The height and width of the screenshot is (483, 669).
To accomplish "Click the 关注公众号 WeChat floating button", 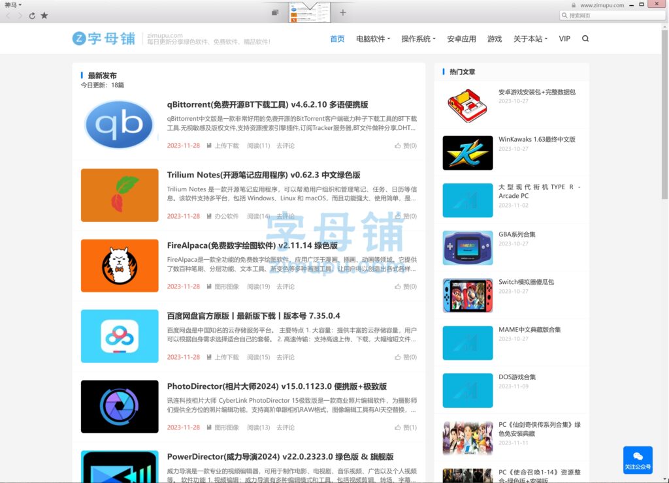I will click(638, 460).
